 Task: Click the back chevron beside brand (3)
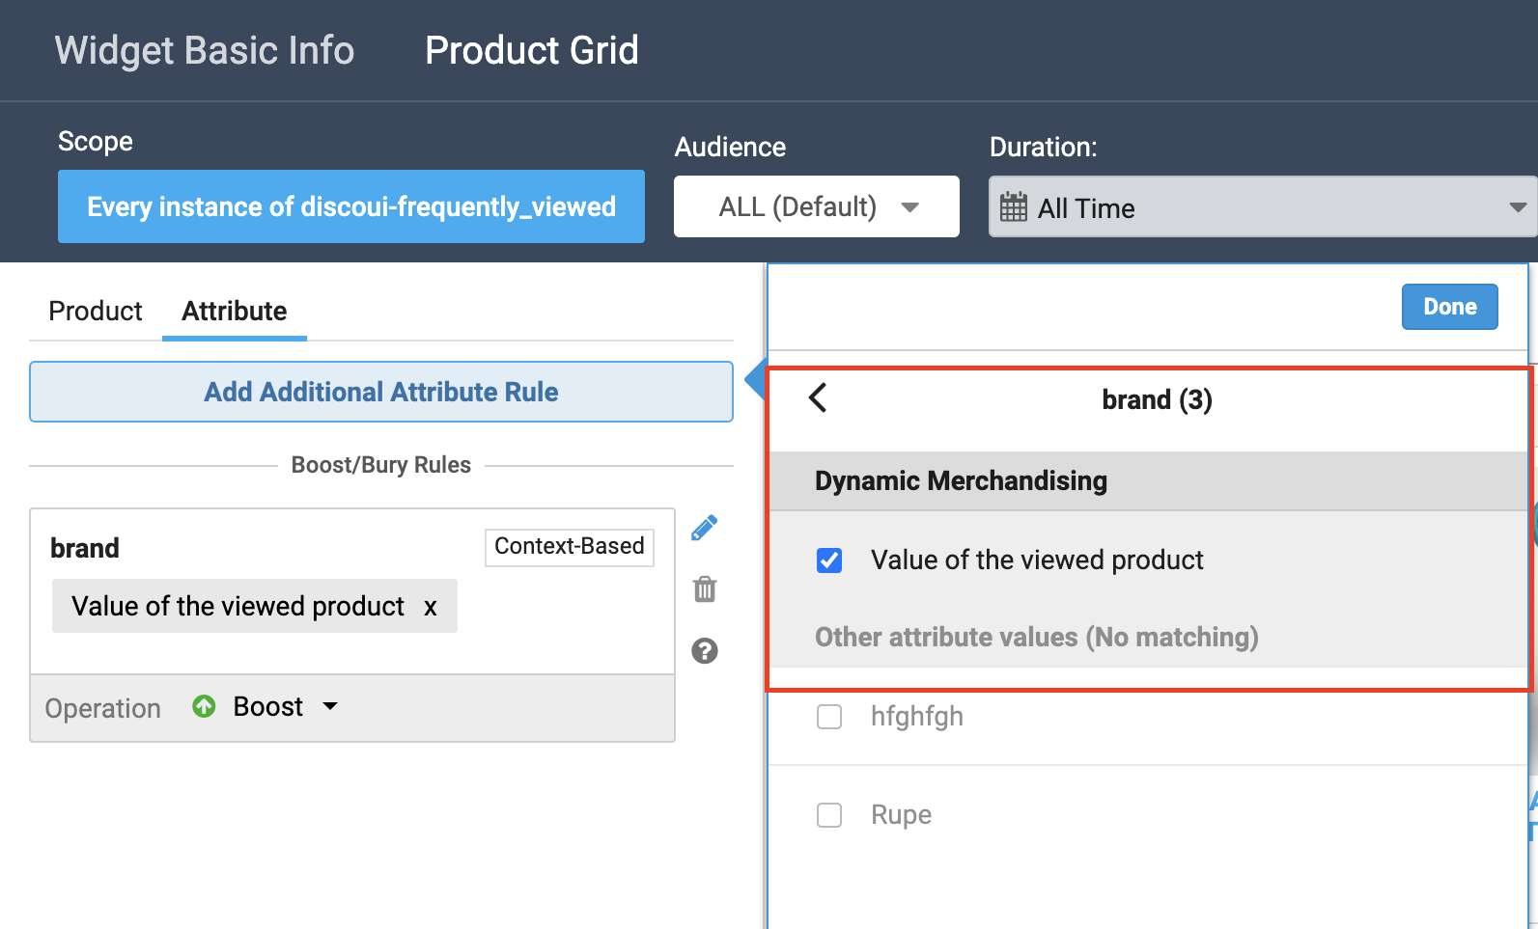(x=818, y=397)
